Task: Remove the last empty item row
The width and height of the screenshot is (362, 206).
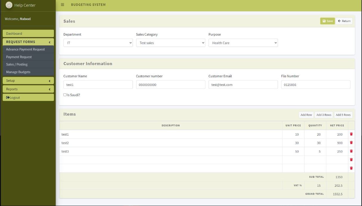Action: pos(351,168)
